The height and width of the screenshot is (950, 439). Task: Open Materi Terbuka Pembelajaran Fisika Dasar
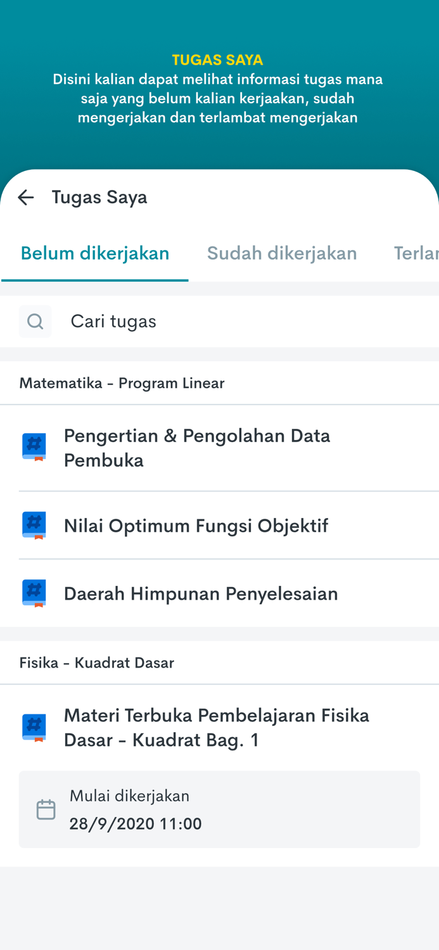[x=217, y=727]
